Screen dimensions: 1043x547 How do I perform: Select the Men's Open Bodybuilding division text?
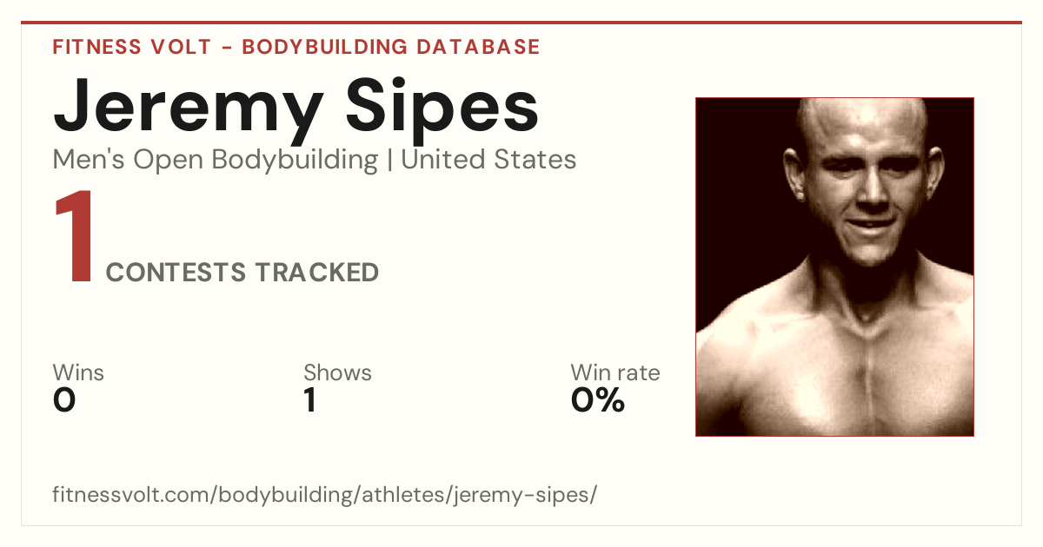click(216, 160)
